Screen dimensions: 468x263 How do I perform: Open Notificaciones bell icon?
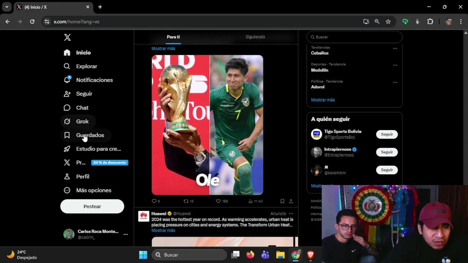(x=67, y=80)
